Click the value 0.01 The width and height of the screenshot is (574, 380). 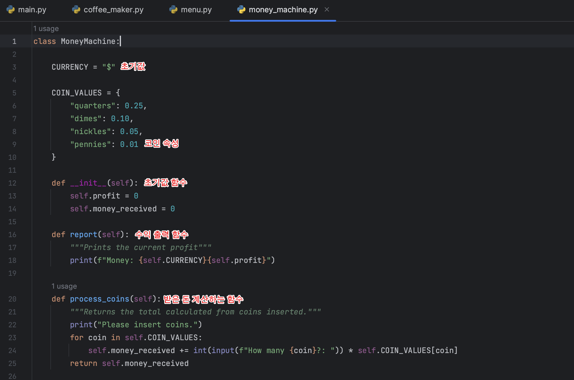point(129,145)
